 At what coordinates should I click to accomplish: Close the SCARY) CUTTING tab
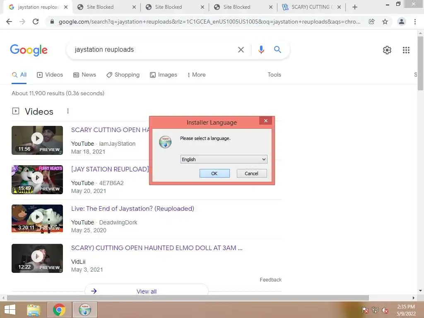pos(339,7)
